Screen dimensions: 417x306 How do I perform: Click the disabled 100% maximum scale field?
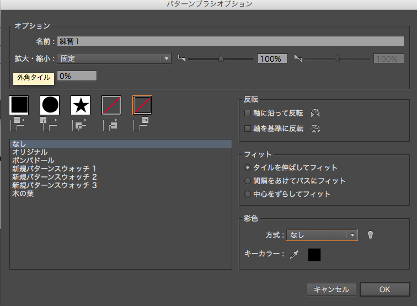coord(389,58)
